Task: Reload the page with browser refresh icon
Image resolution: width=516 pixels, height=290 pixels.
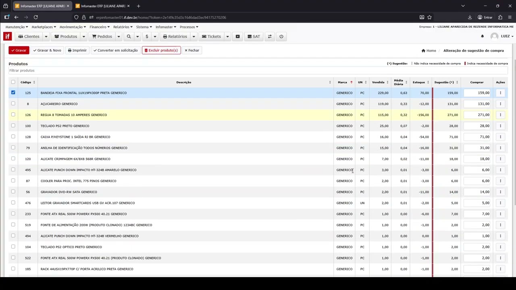Action: (36, 17)
